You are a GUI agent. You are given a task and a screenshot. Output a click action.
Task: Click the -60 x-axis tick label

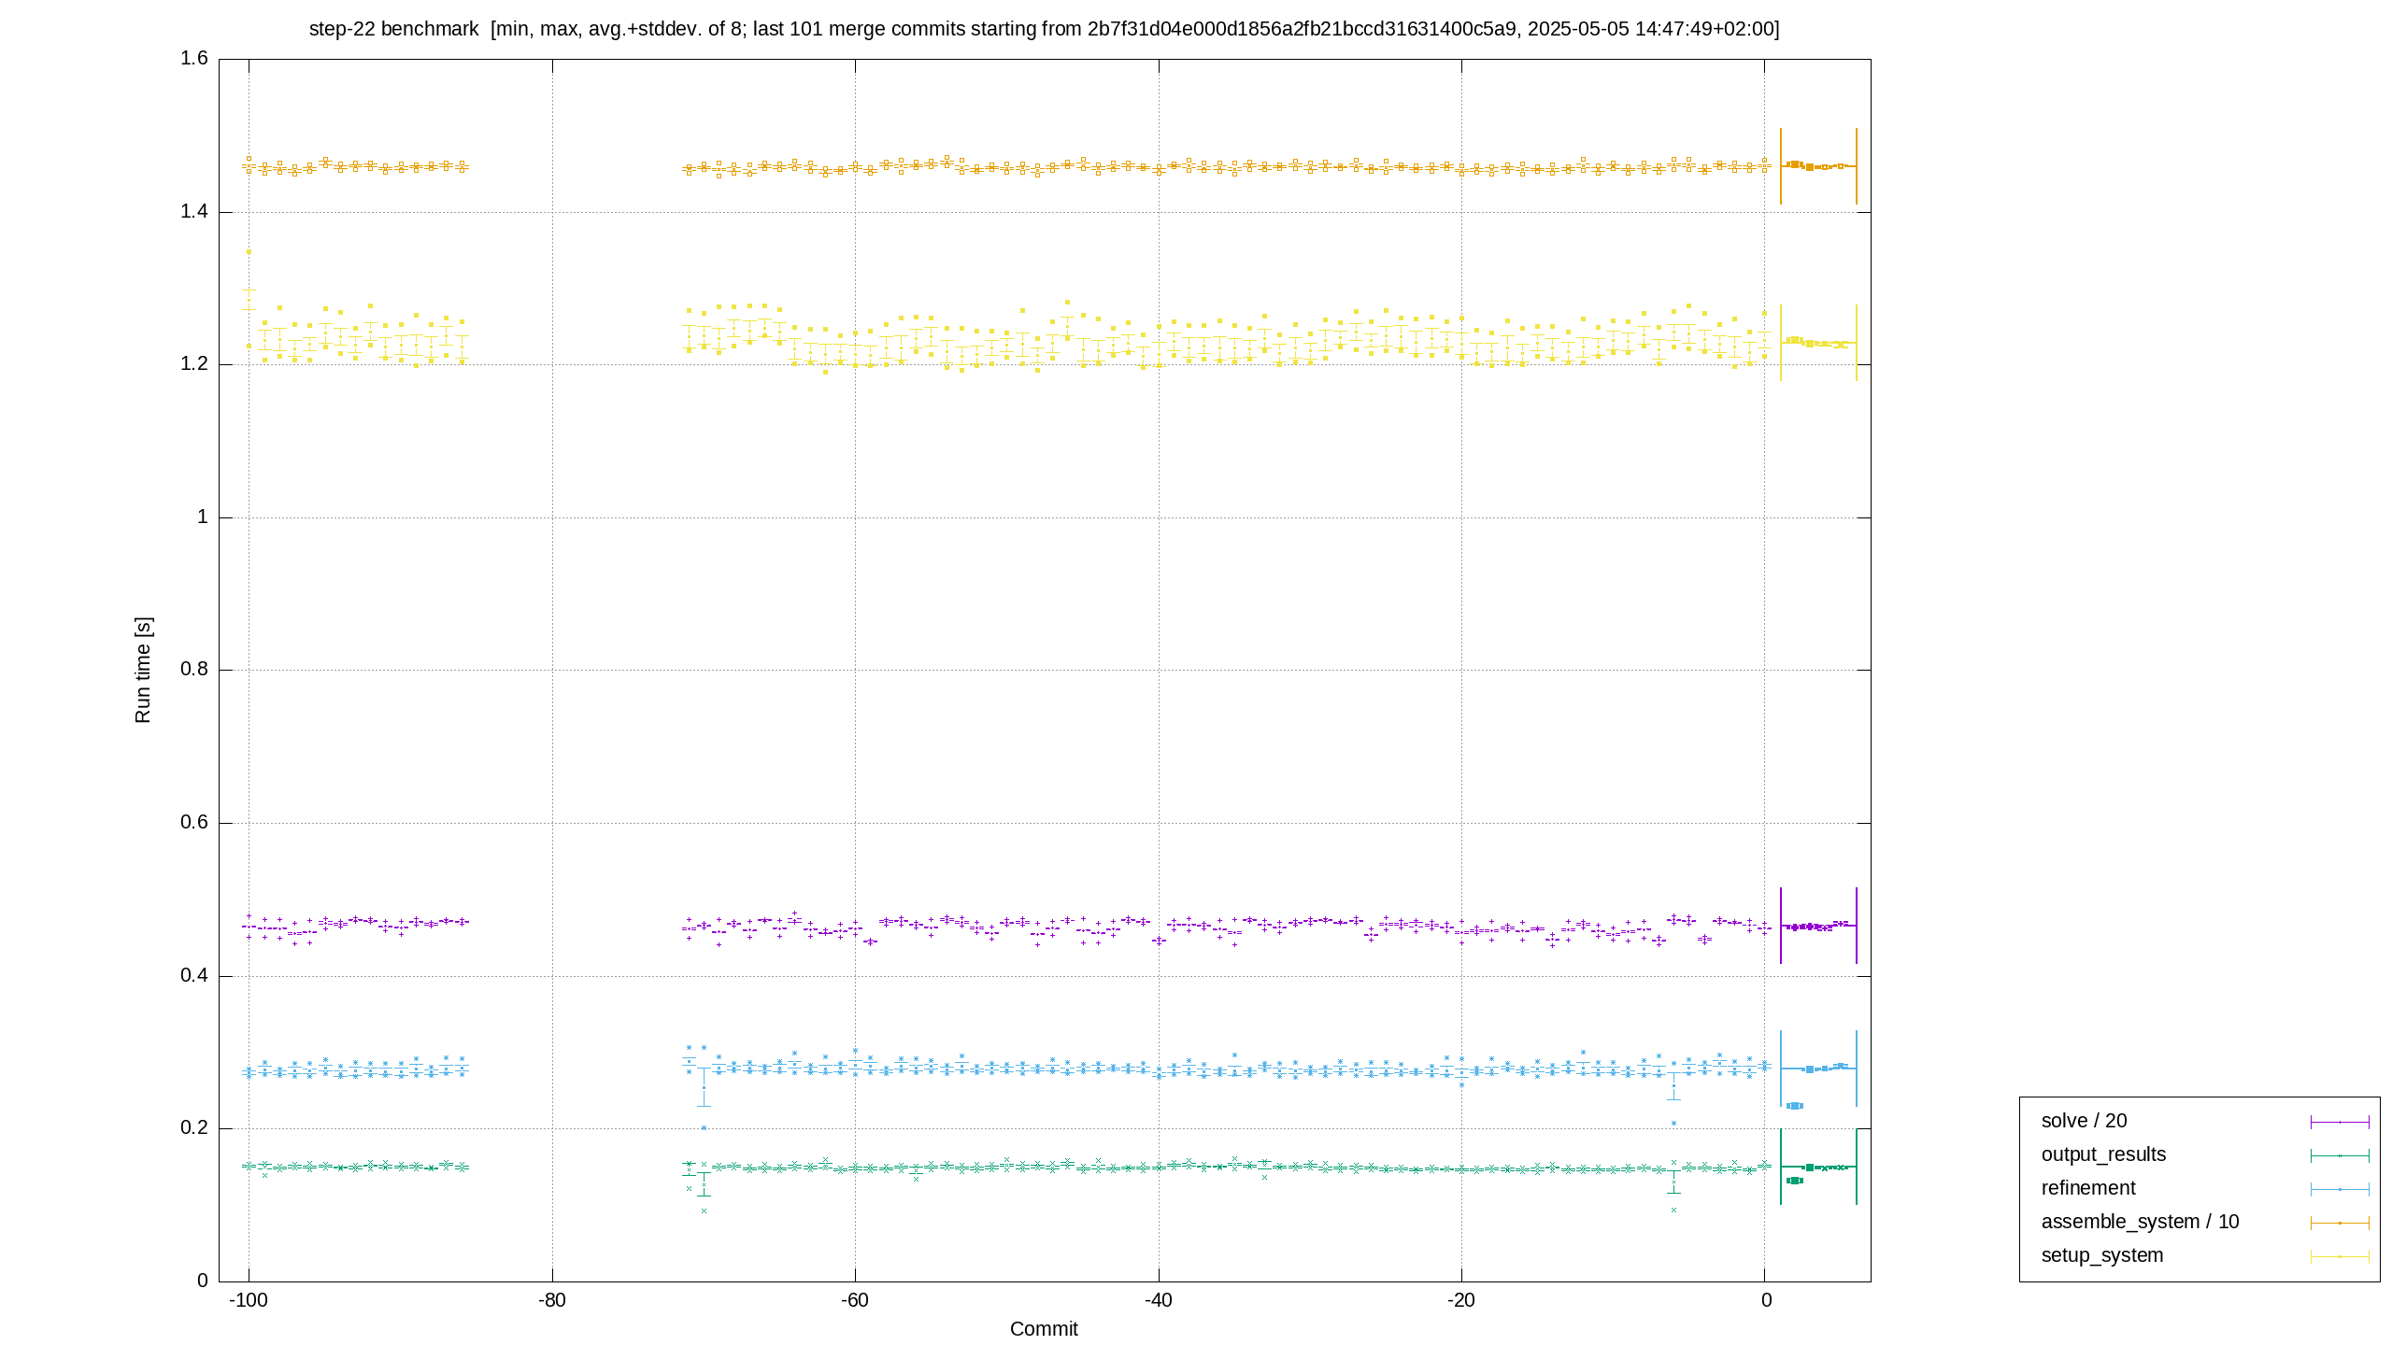click(x=855, y=1301)
